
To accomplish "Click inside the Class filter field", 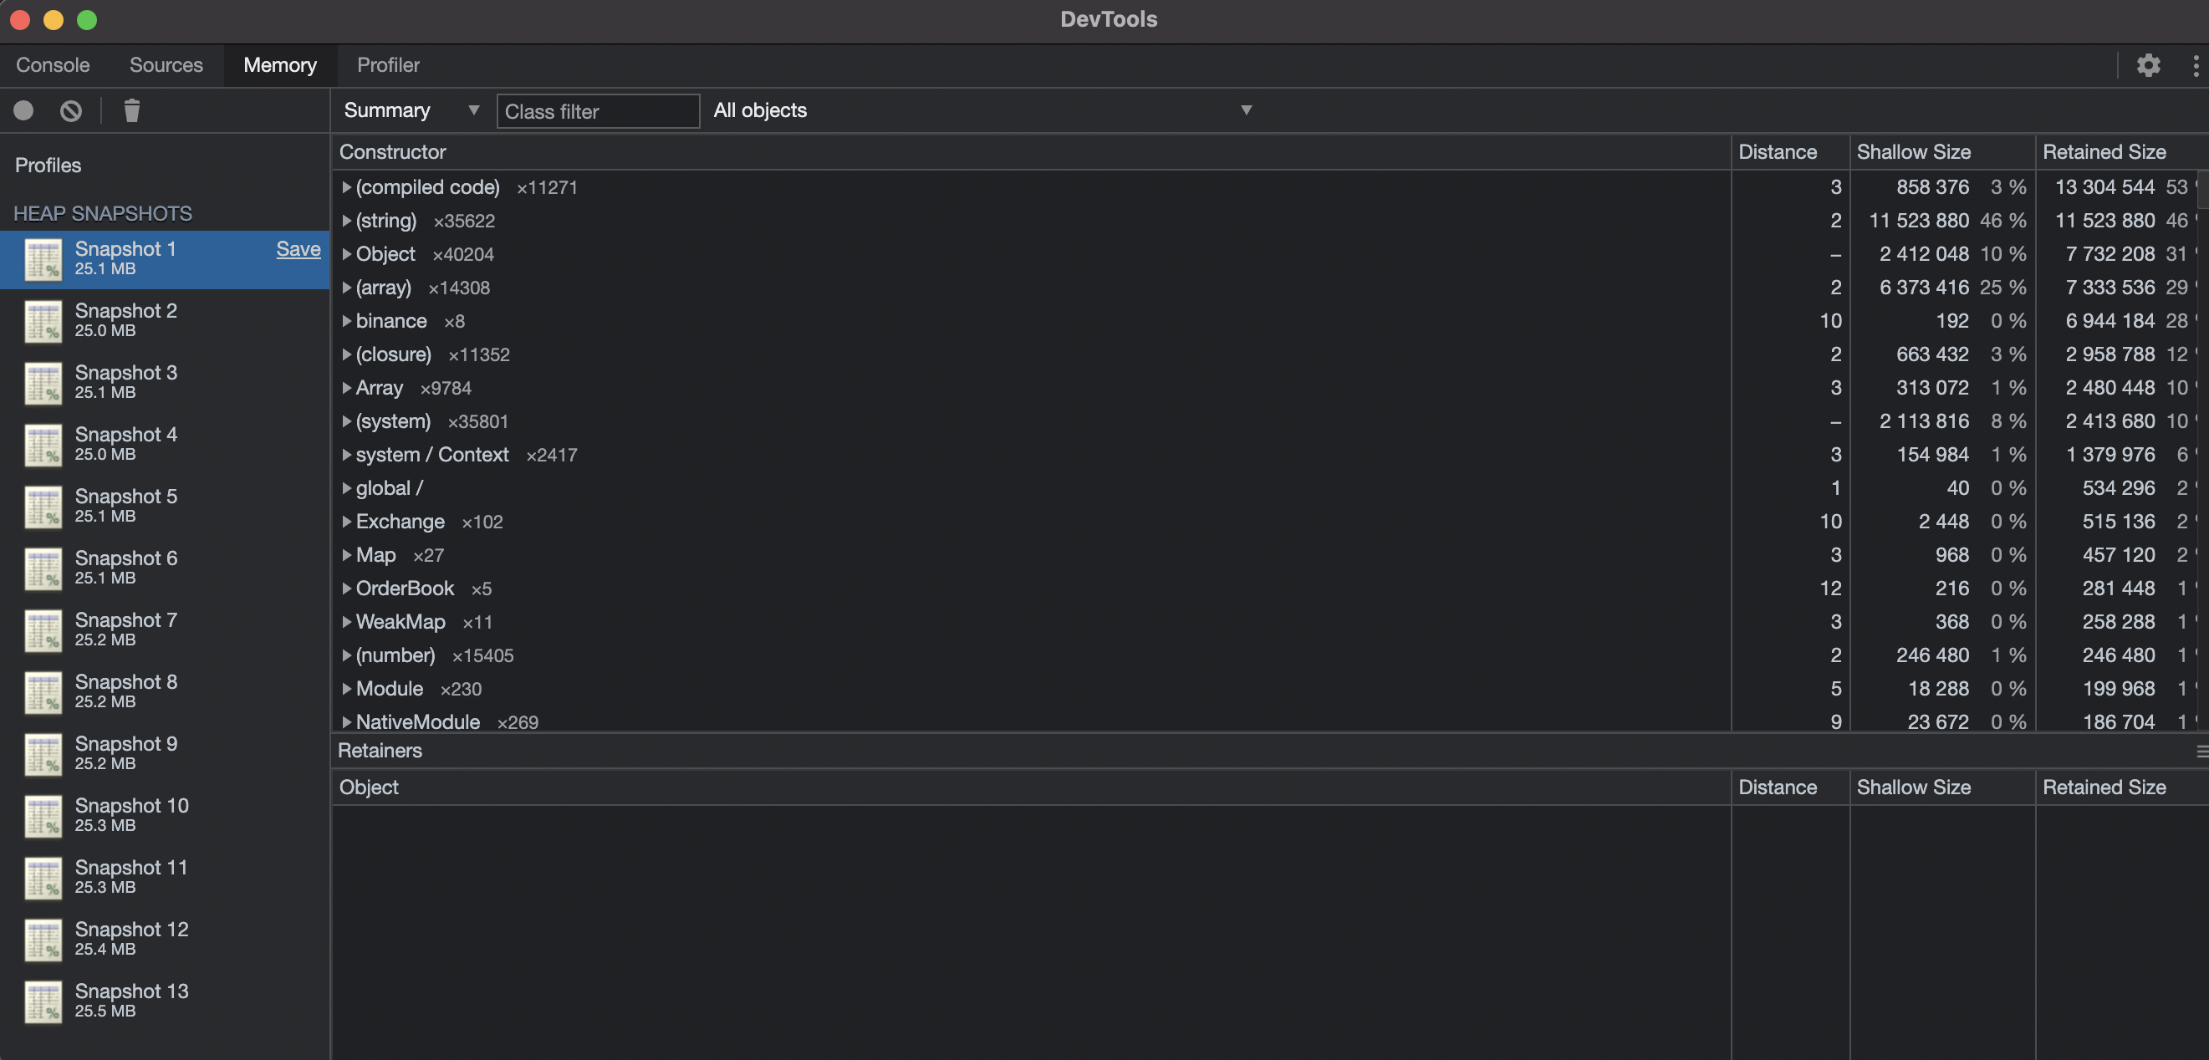I will coord(598,110).
